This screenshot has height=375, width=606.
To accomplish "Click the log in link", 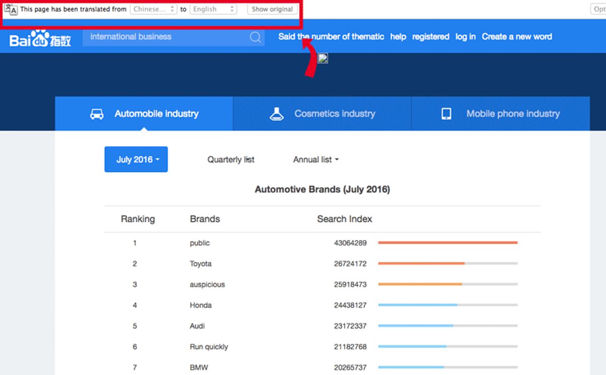I will click(x=466, y=37).
